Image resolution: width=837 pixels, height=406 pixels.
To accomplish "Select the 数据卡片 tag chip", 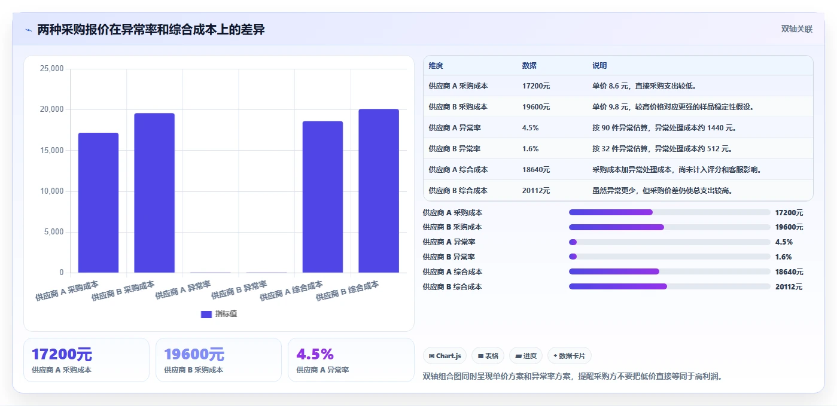I will tap(569, 356).
